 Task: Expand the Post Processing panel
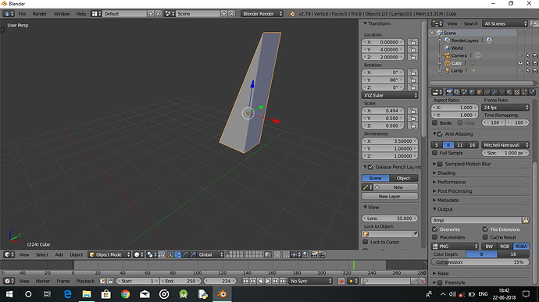click(454, 191)
